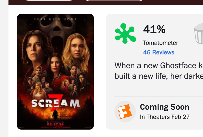
Task: Click the 41% Tomatometer score
Action: point(154,29)
